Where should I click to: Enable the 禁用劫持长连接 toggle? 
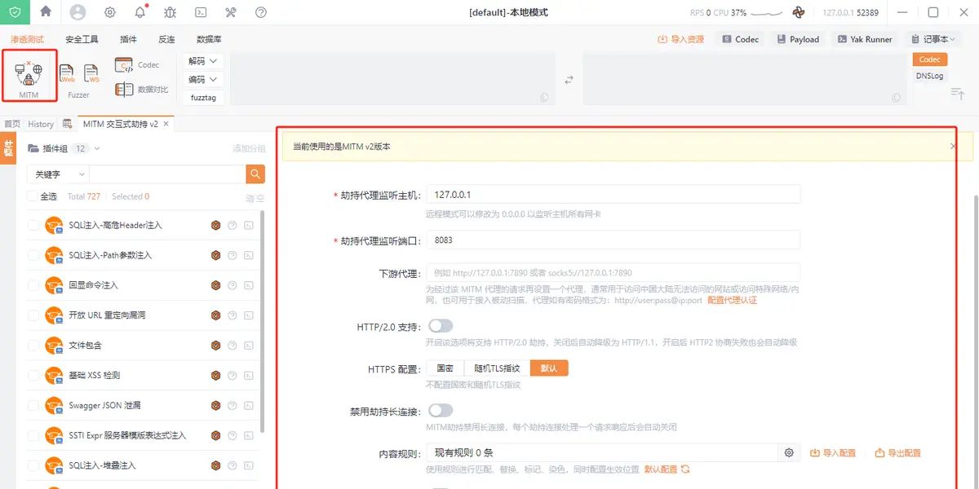(441, 410)
